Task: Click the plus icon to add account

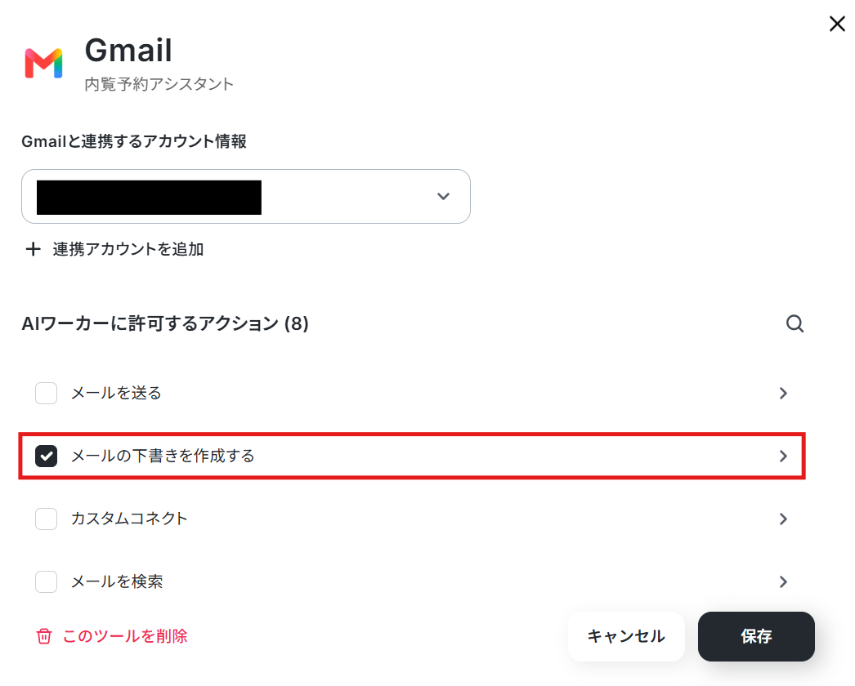Action: pos(34,249)
